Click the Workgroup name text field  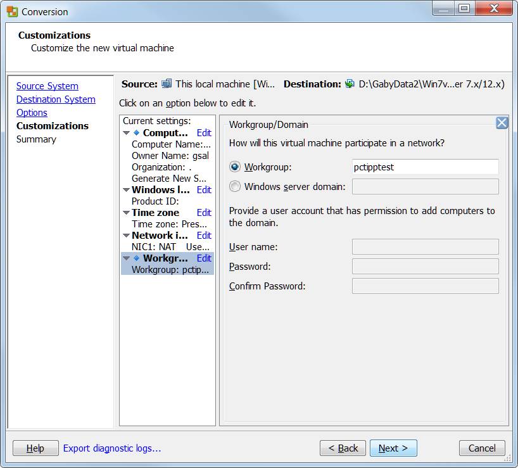click(425, 167)
